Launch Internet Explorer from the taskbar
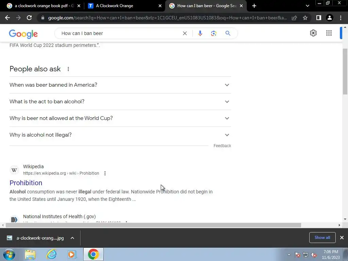Viewport: 348px width, 261px height. click(x=52, y=254)
